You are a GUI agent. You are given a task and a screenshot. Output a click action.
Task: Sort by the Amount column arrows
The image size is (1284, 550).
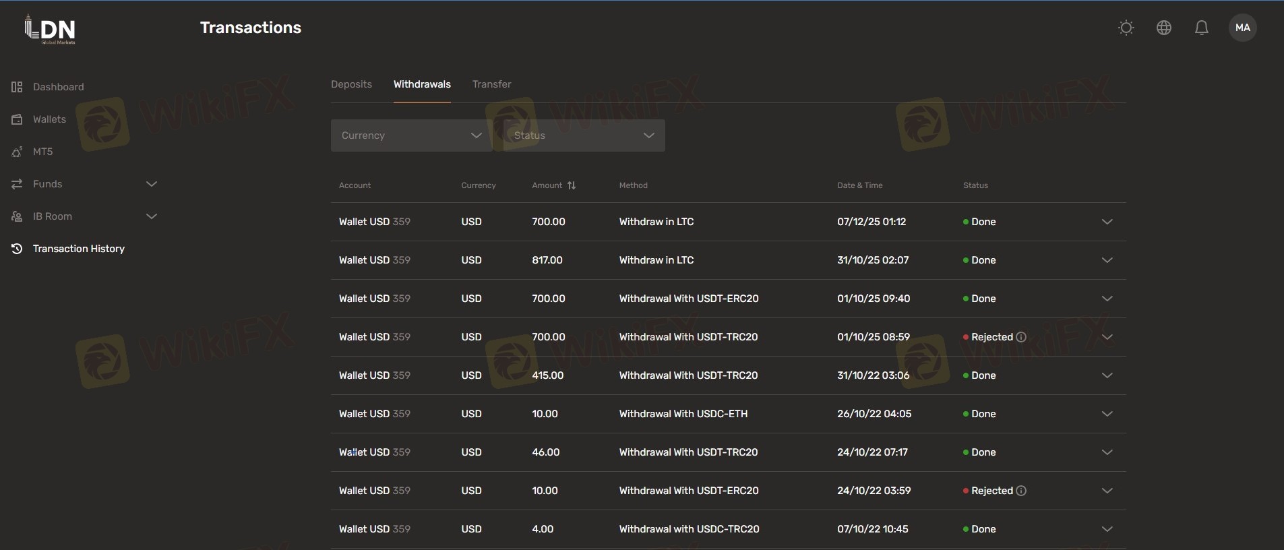pyautogui.click(x=572, y=185)
